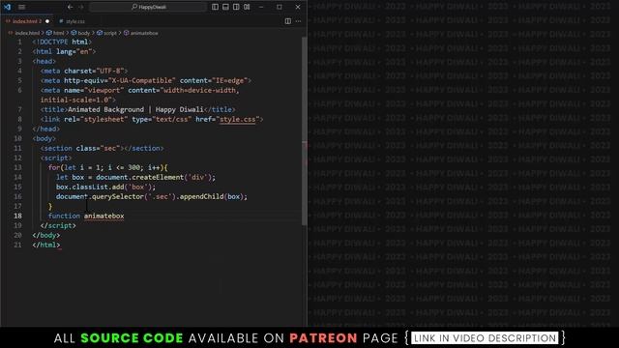
Task: Click the title text Animated Background
Action: click(x=105, y=109)
